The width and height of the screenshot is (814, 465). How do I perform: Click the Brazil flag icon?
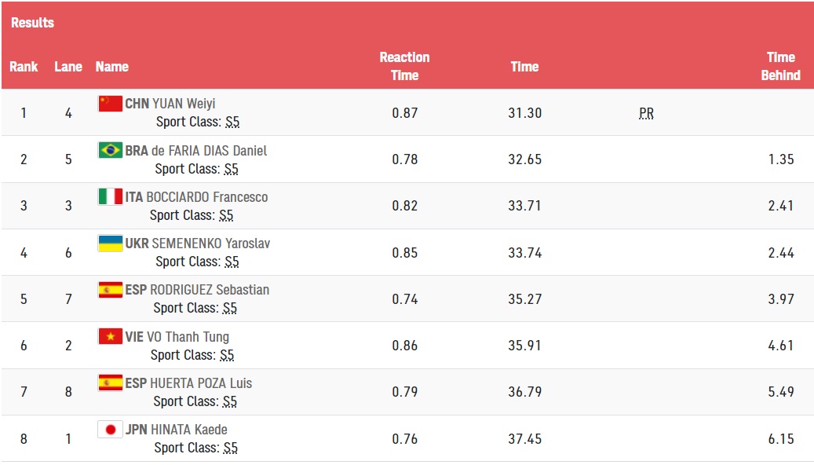point(110,150)
